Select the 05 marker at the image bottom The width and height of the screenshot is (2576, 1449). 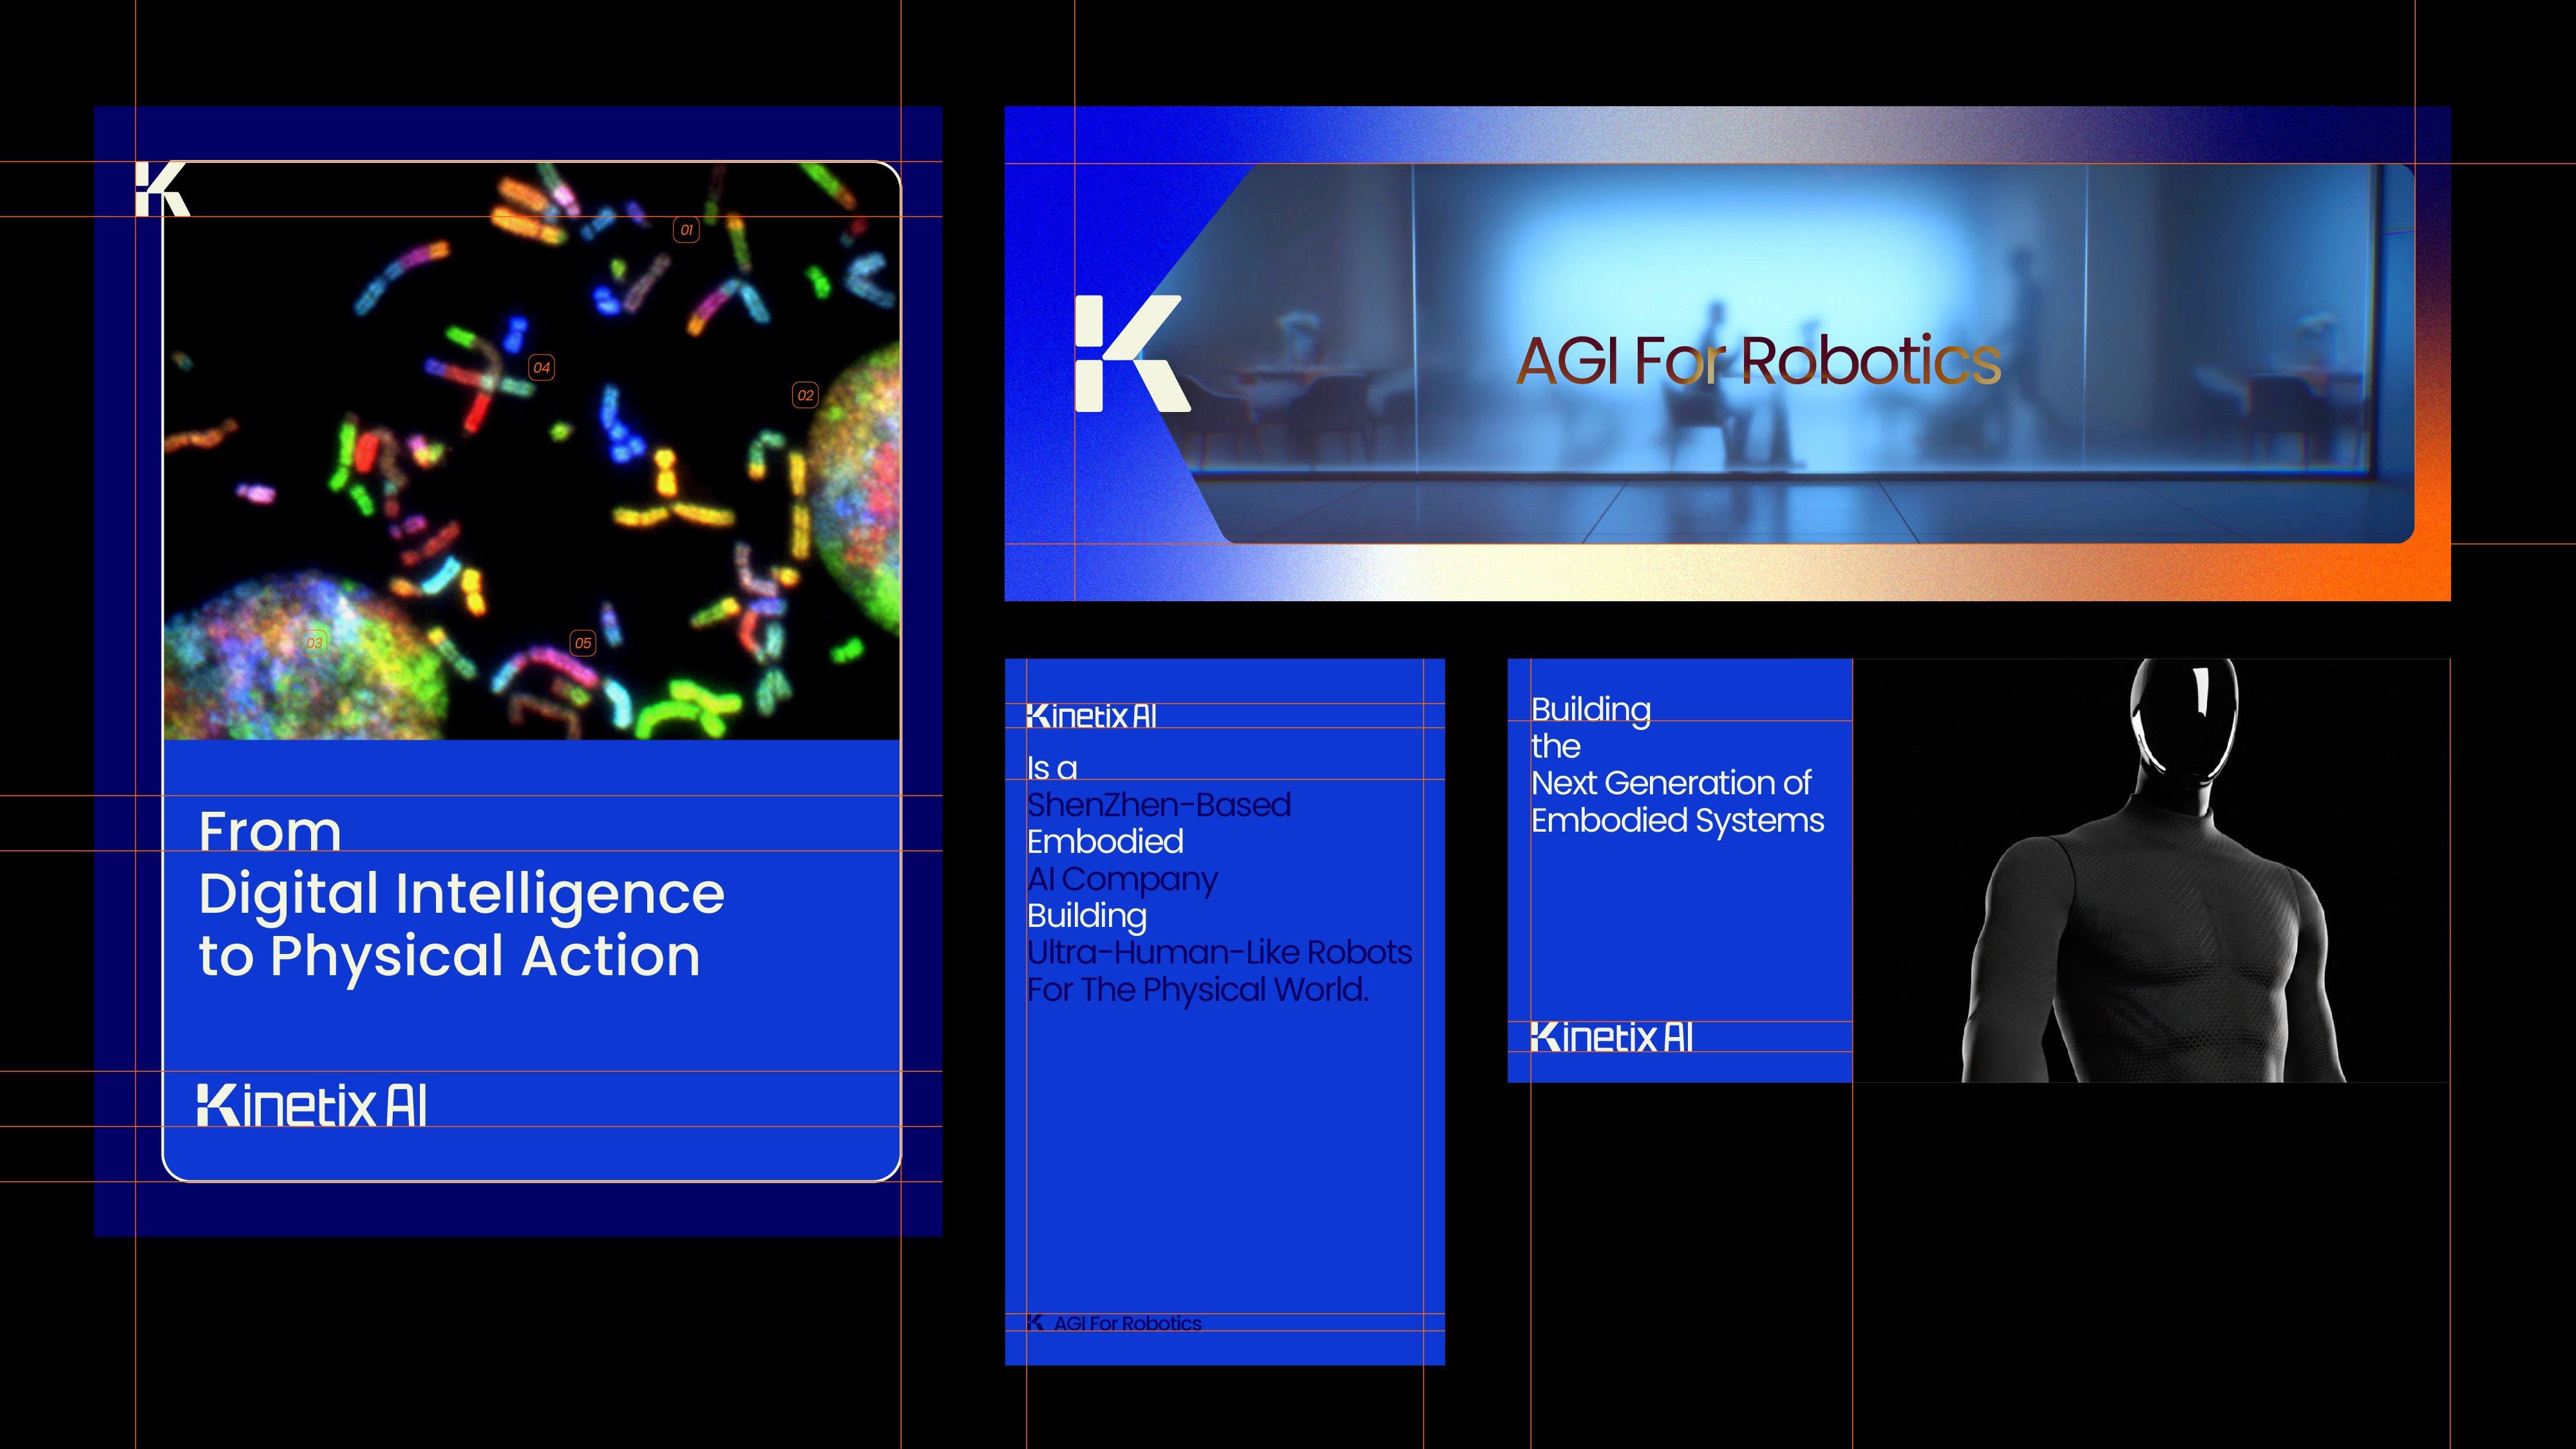[x=583, y=642]
